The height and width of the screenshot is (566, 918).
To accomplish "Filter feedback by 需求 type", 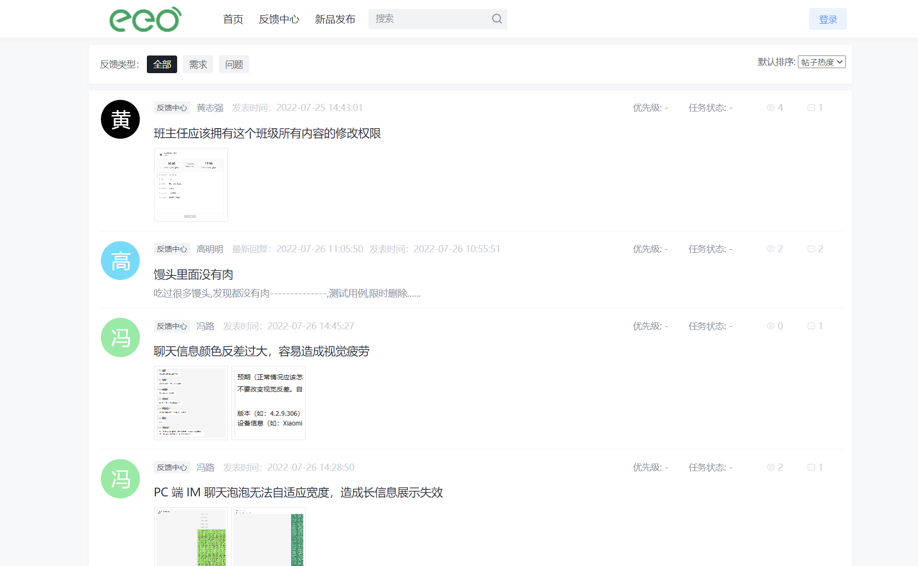I will tap(198, 65).
